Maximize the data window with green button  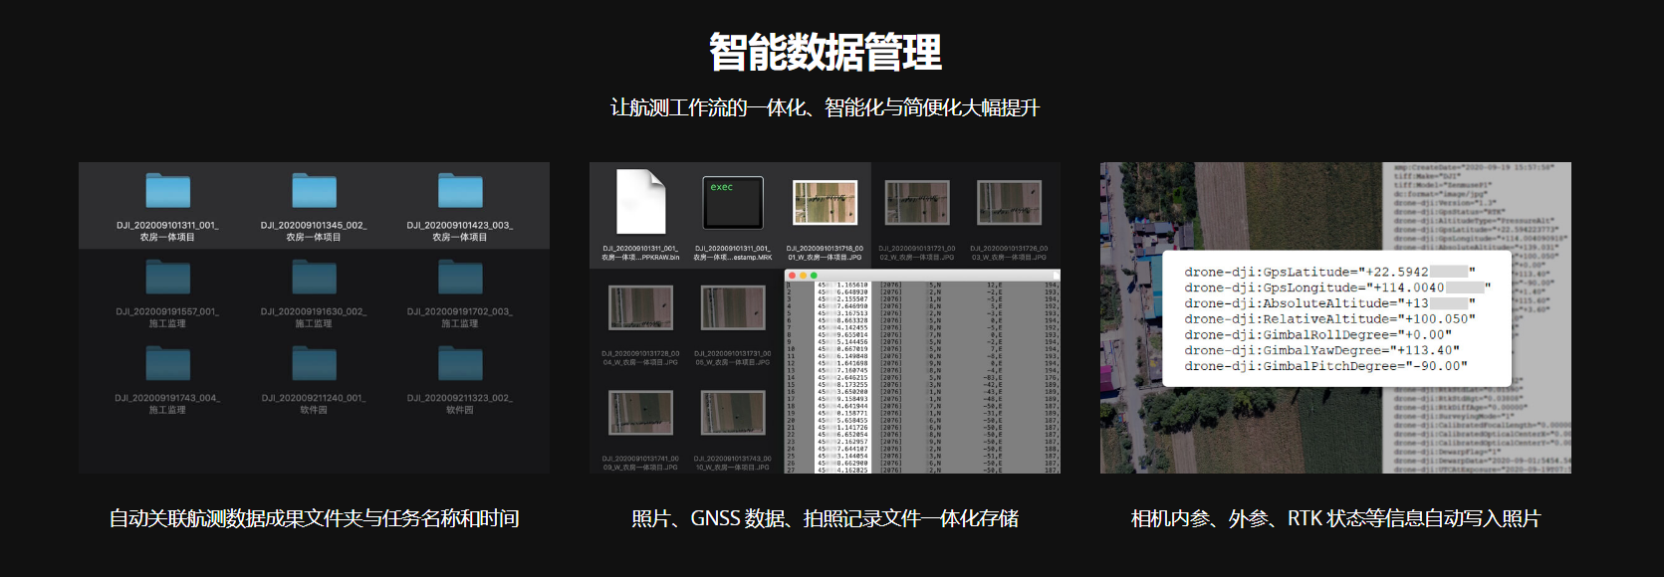pyautogui.click(x=814, y=276)
